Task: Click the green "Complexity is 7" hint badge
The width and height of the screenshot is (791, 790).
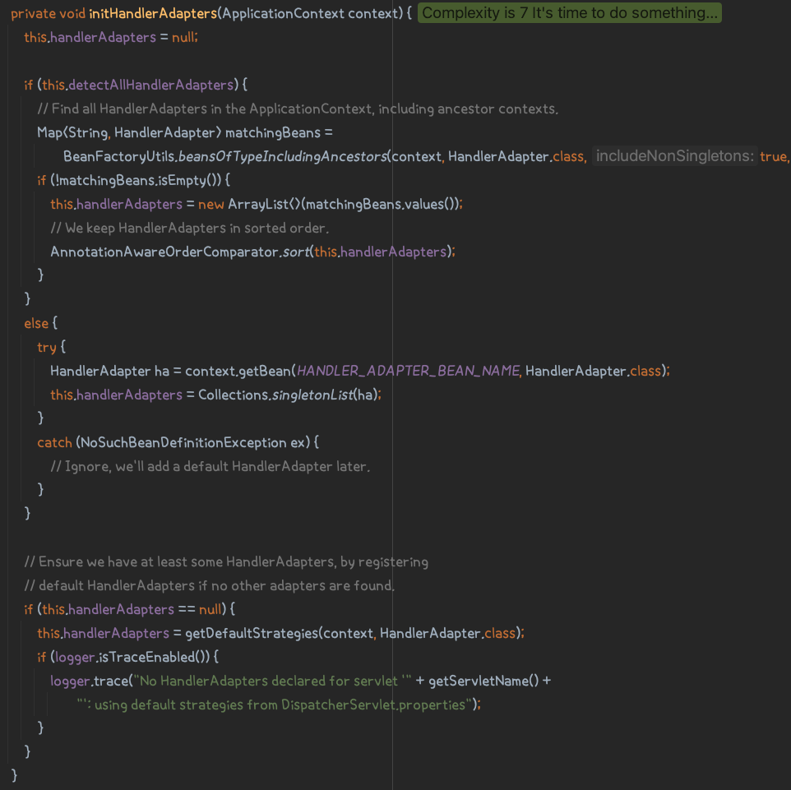Action: pyautogui.click(x=569, y=13)
